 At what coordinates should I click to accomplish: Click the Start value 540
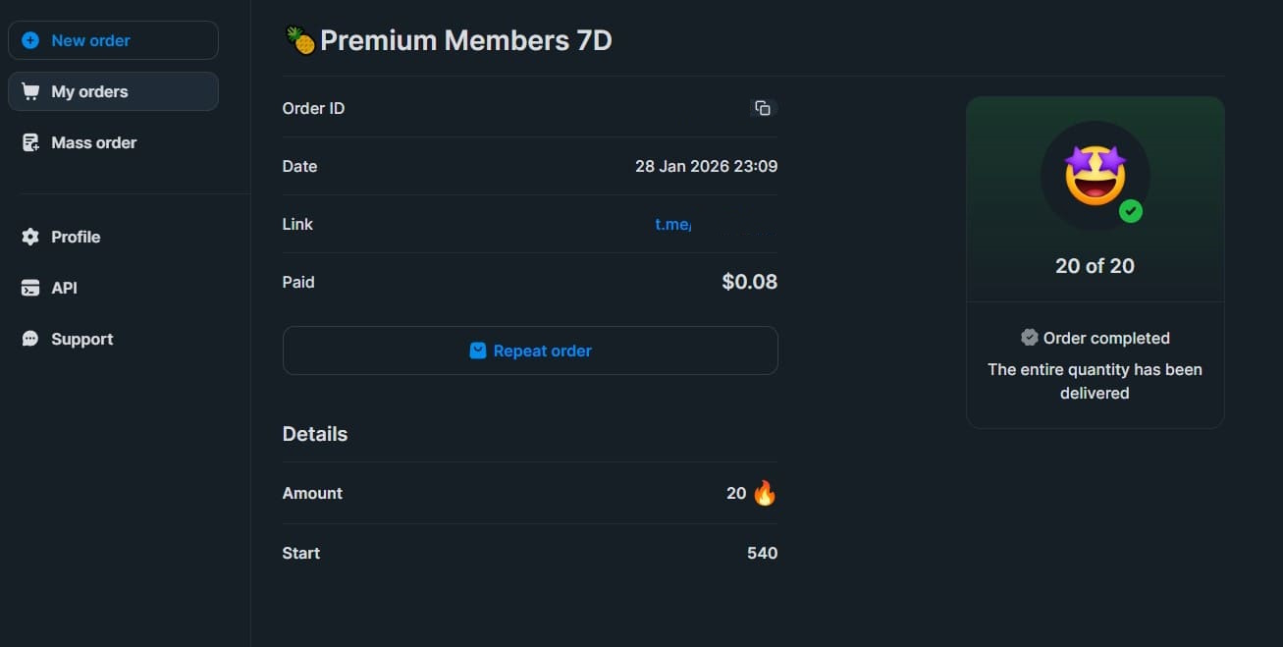[762, 553]
